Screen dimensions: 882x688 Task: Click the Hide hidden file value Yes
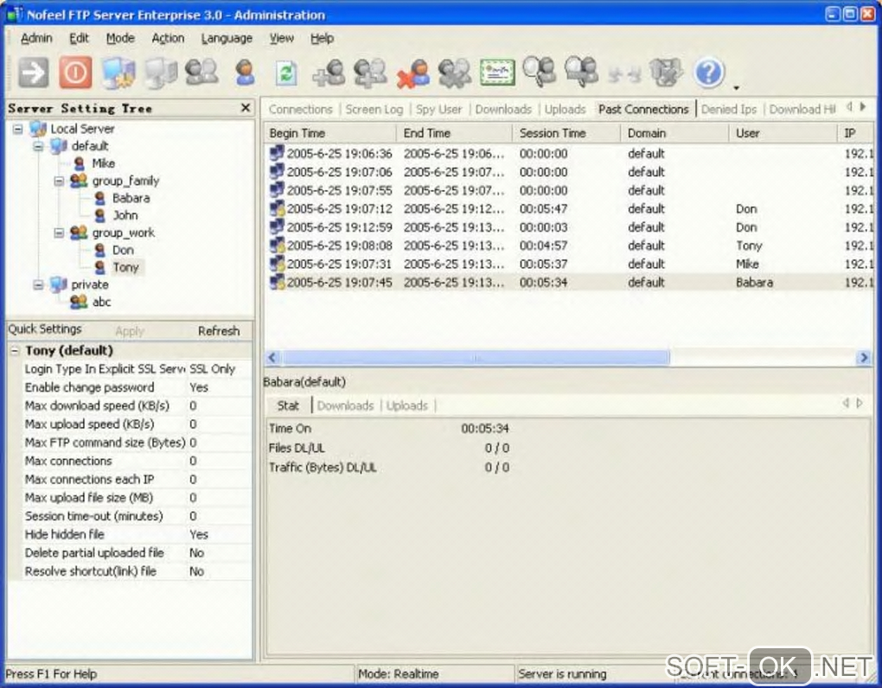click(199, 534)
